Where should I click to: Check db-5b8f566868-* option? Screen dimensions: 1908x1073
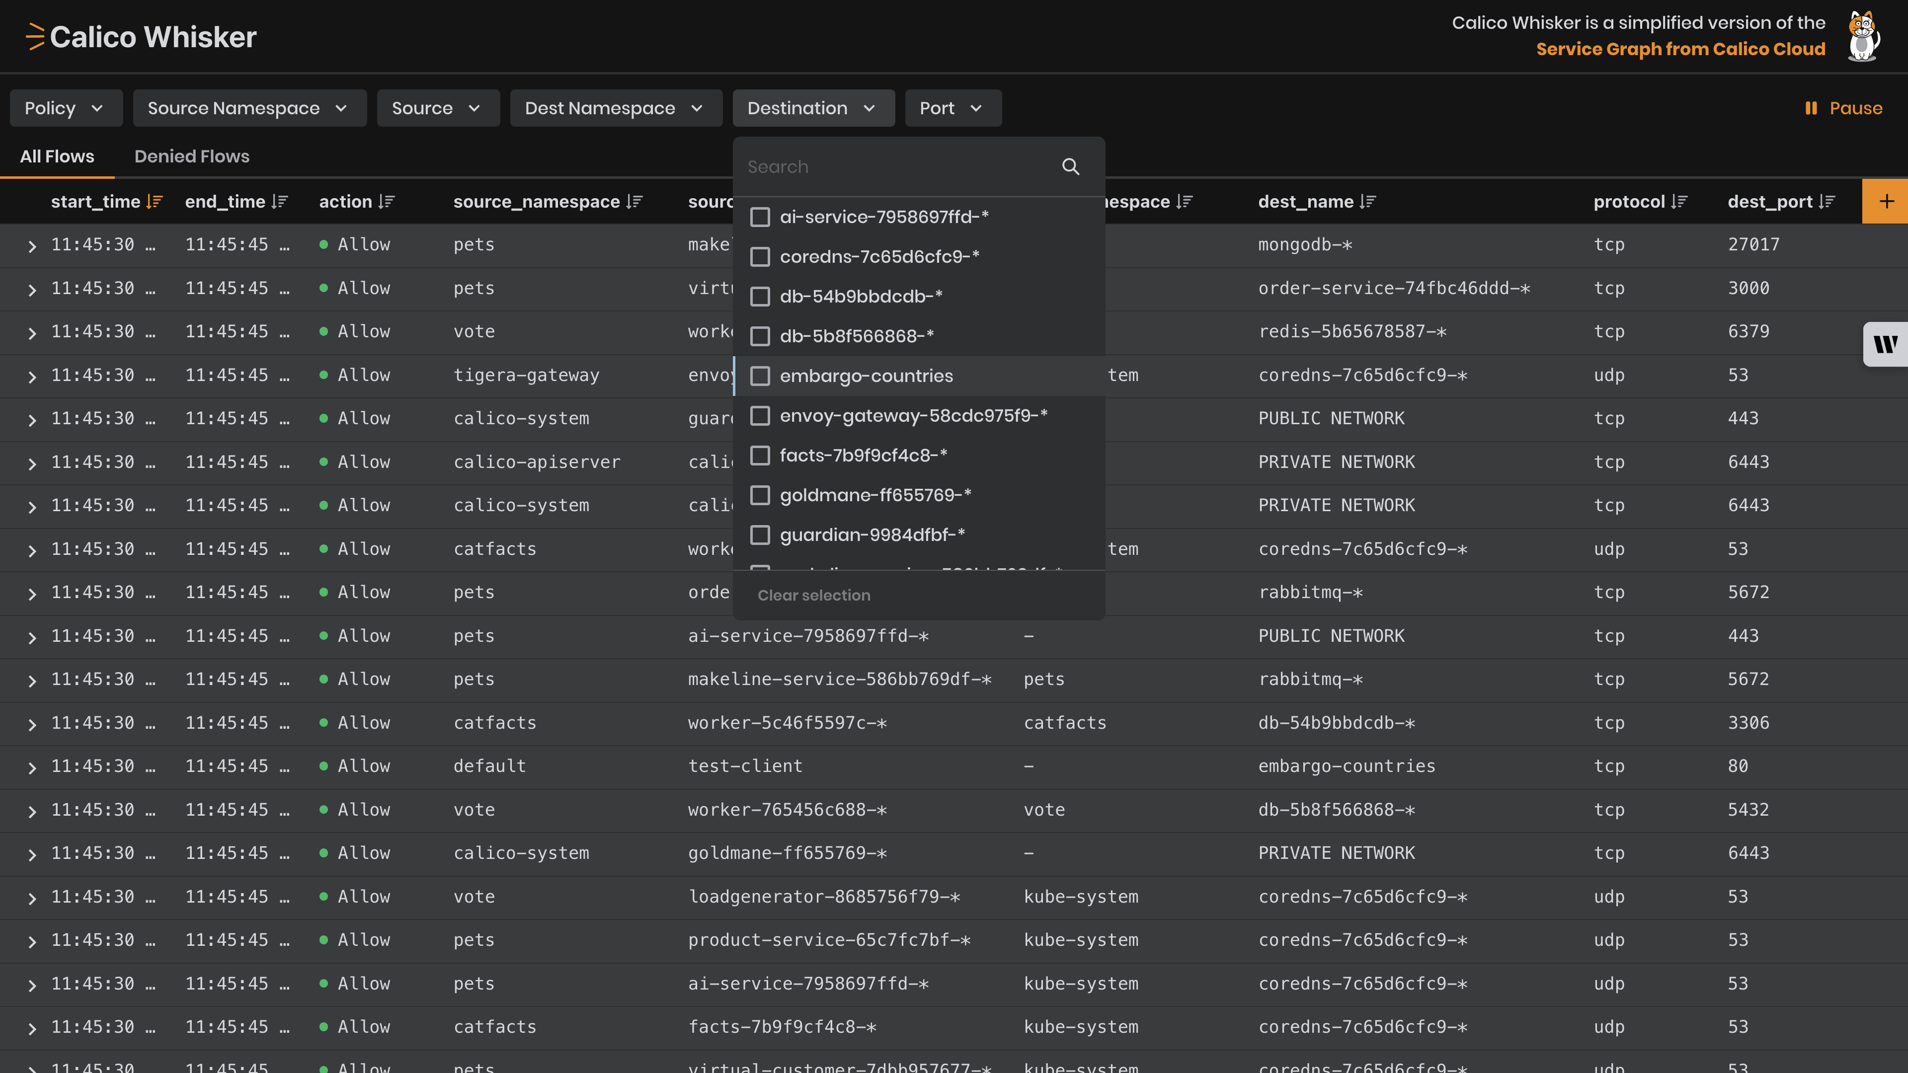click(760, 336)
